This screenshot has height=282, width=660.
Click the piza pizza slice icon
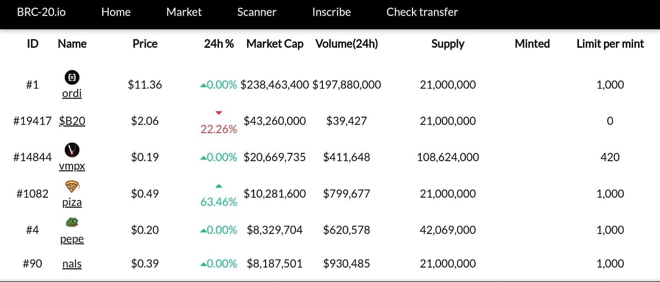[72, 186]
